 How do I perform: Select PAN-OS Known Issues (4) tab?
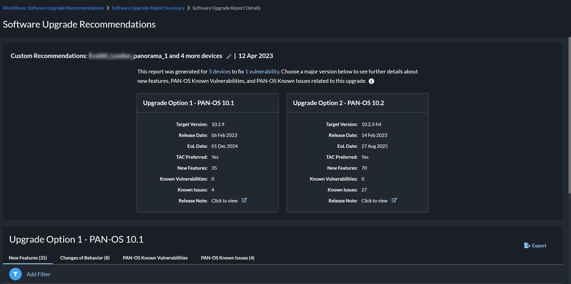[227, 258]
